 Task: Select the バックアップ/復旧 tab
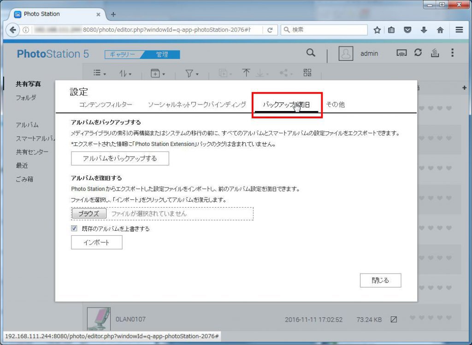[x=286, y=105]
